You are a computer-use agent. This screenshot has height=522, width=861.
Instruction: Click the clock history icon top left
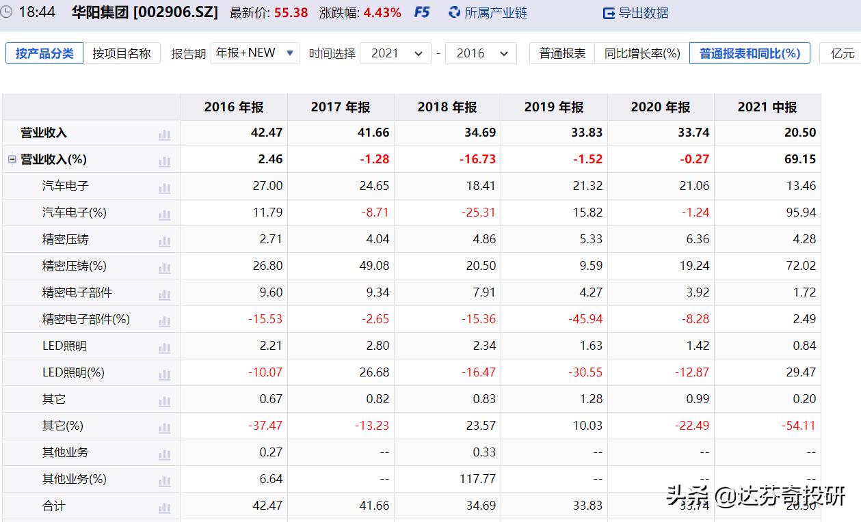click(x=6, y=12)
